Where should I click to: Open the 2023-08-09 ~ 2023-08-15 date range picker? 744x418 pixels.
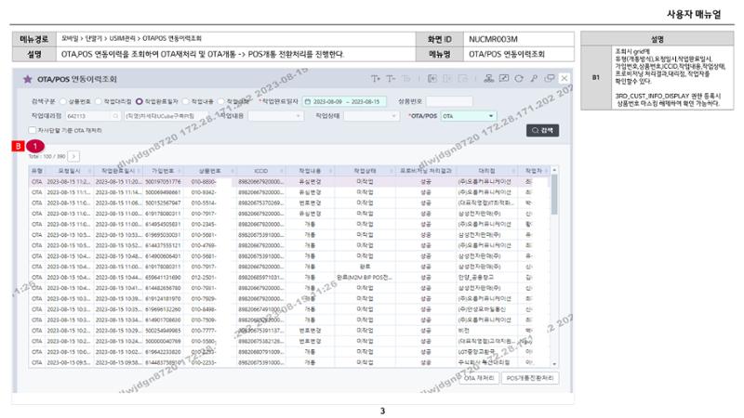click(x=344, y=101)
